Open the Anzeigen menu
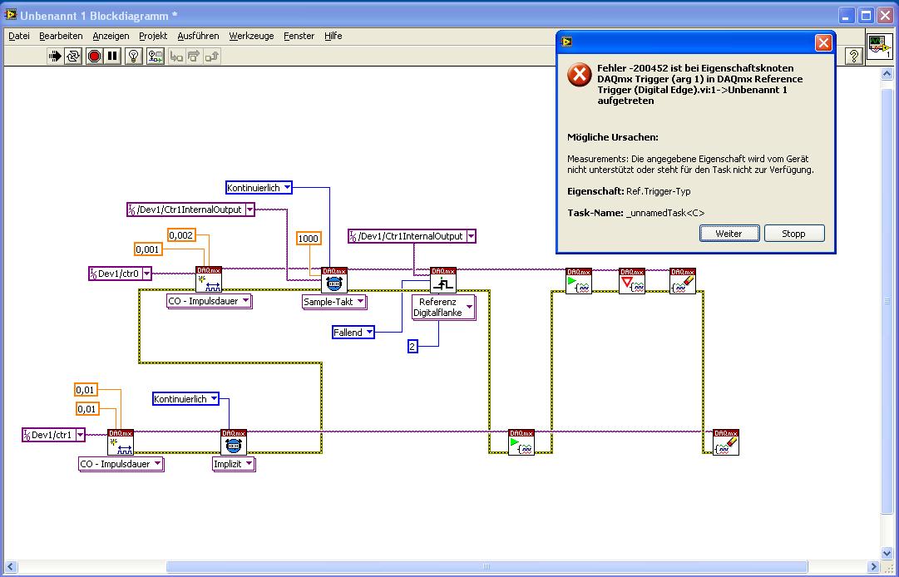 pos(111,36)
